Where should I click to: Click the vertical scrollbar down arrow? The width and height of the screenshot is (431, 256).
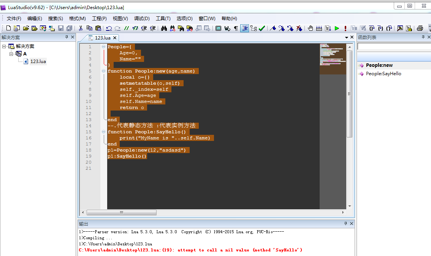coord(350,206)
